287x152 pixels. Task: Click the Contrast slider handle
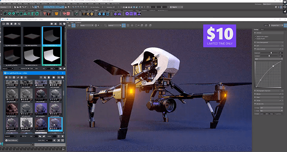click(x=269, y=56)
